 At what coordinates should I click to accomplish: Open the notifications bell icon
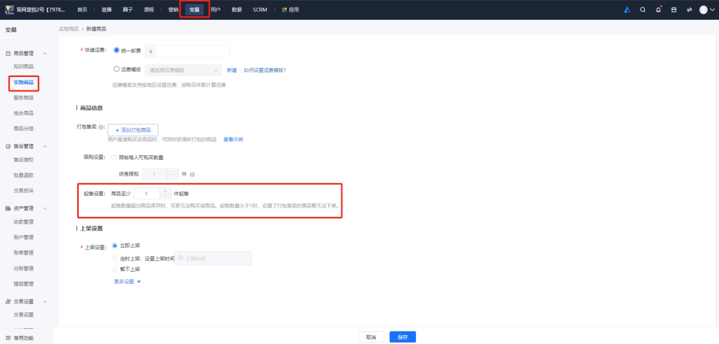659,10
